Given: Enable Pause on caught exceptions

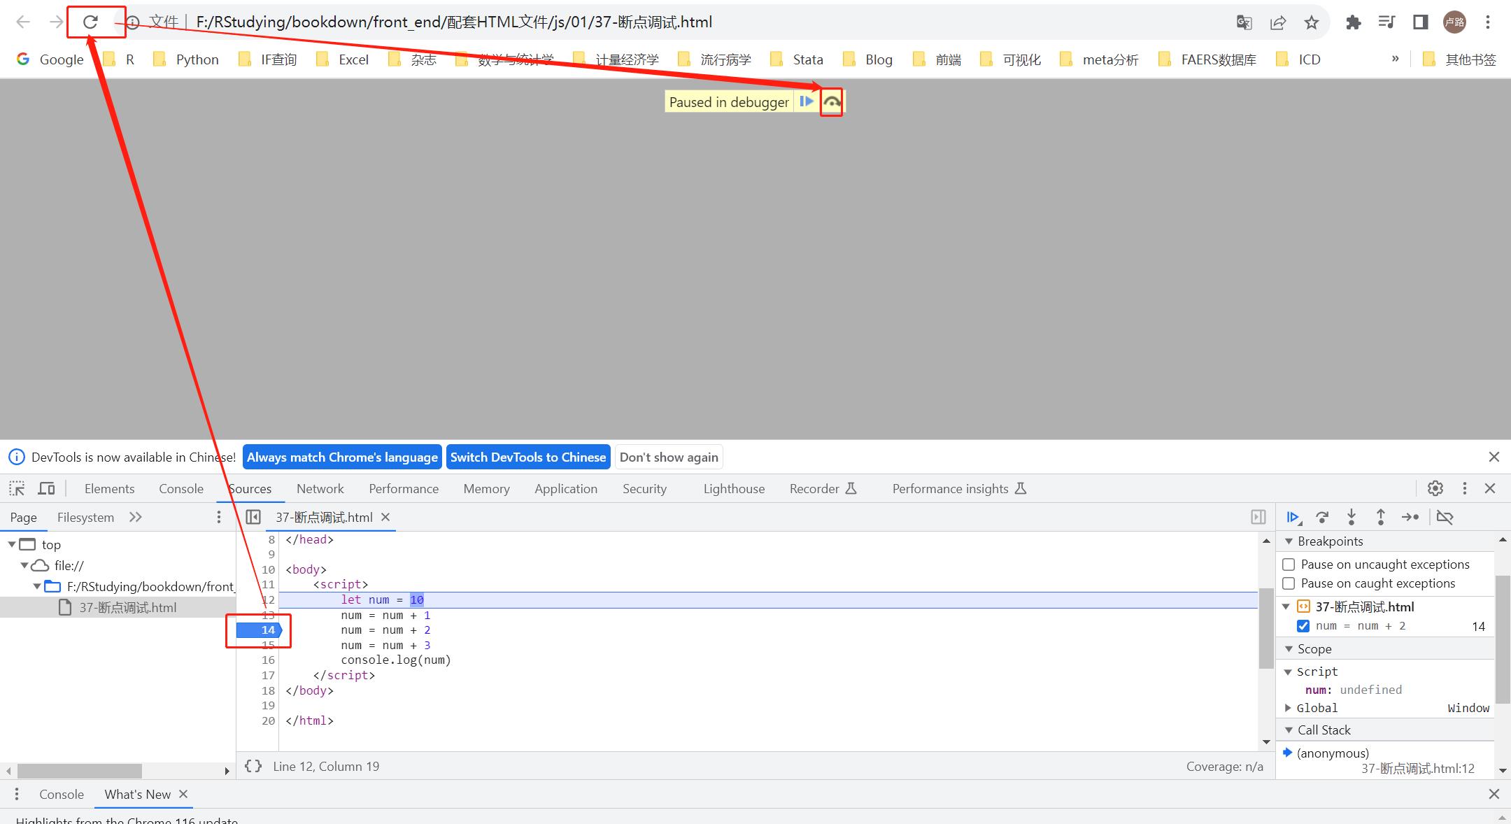Looking at the screenshot, I should coord(1289,583).
